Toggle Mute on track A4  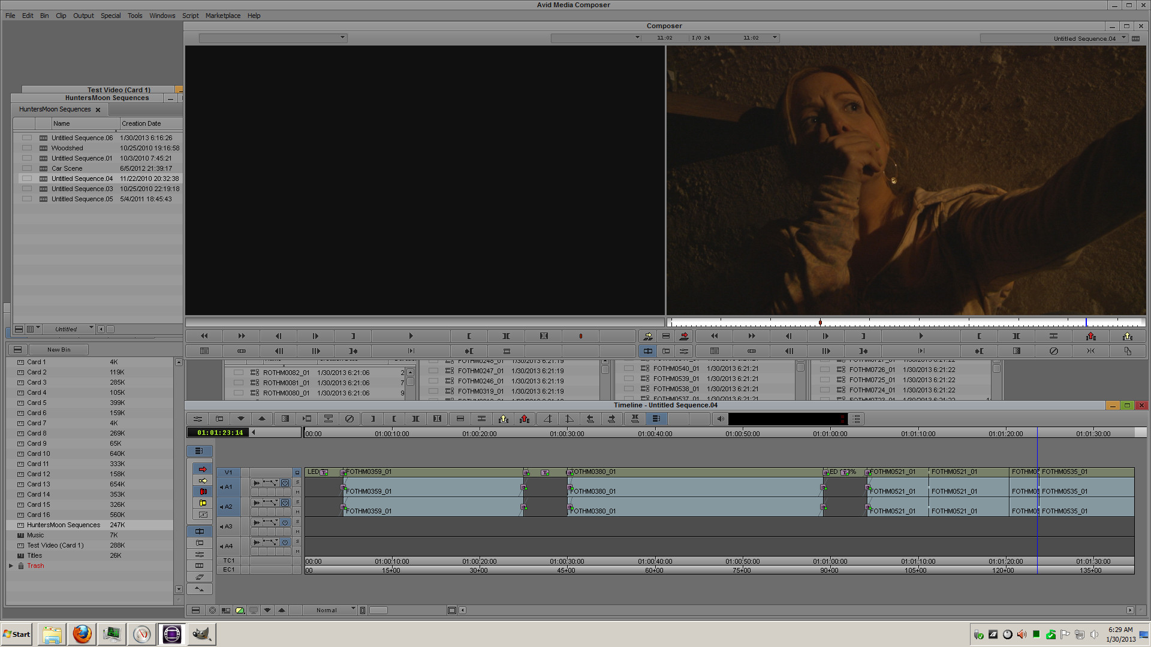point(297,552)
